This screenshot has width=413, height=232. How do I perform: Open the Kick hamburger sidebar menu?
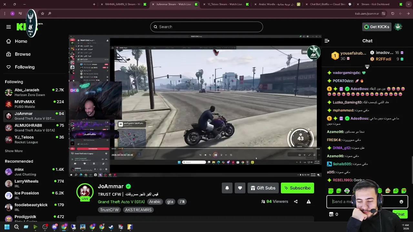point(9,27)
